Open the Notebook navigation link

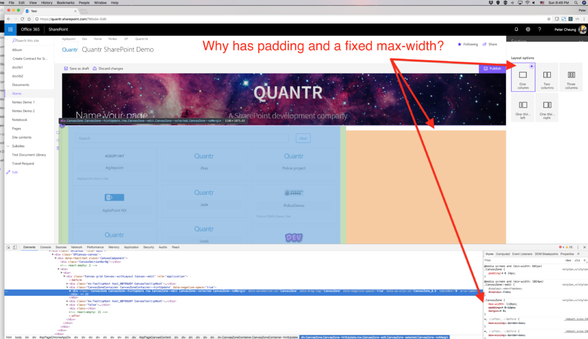pyautogui.click(x=20, y=120)
